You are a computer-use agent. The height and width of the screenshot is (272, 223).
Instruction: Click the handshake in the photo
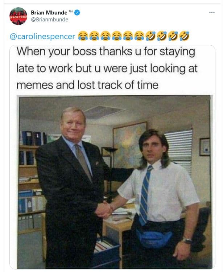click(x=104, y=210)
